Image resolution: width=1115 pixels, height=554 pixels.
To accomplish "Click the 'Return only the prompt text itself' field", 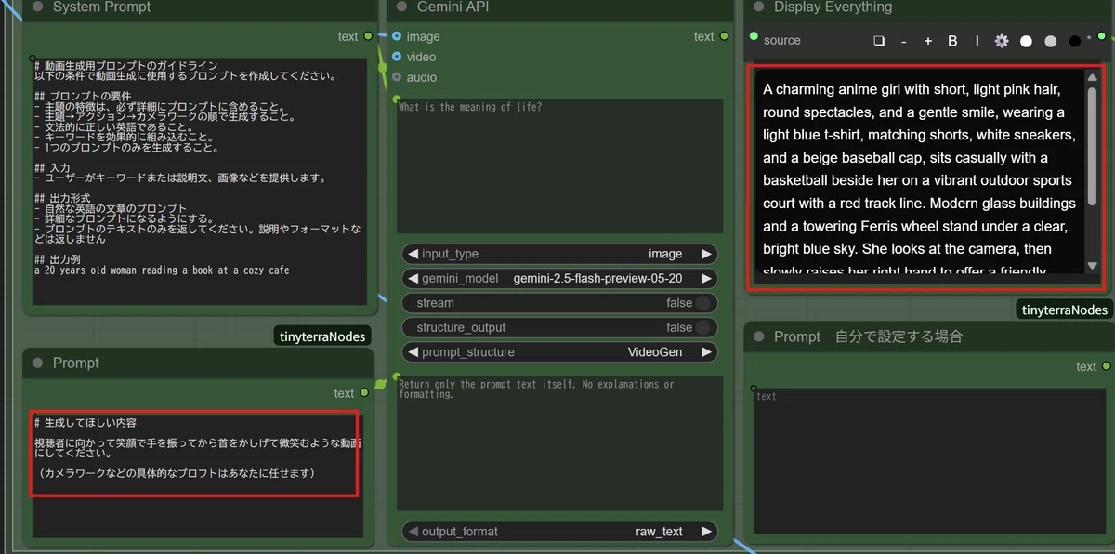I will (559, 443).
